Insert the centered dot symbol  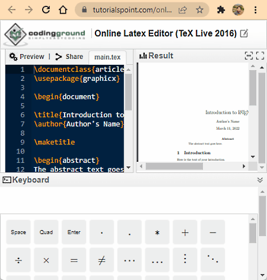(x=101, y=232)
